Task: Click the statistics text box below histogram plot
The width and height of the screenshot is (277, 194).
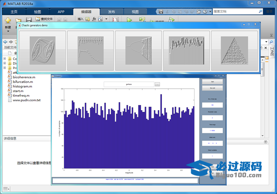Action: (125, 180)
